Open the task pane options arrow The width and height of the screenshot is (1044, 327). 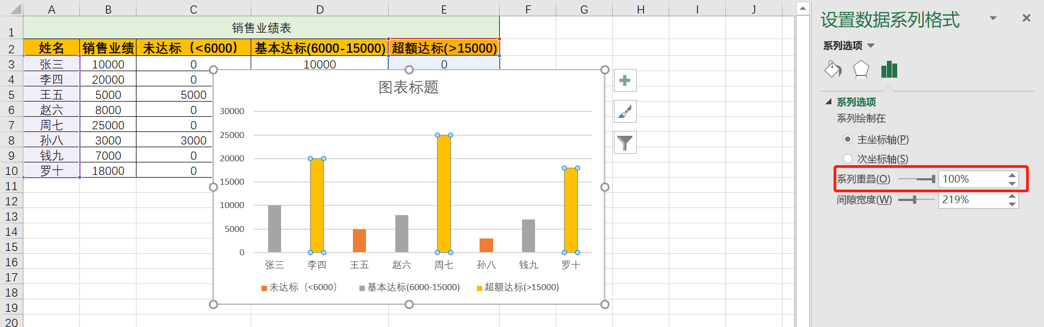tap(993, 18)
